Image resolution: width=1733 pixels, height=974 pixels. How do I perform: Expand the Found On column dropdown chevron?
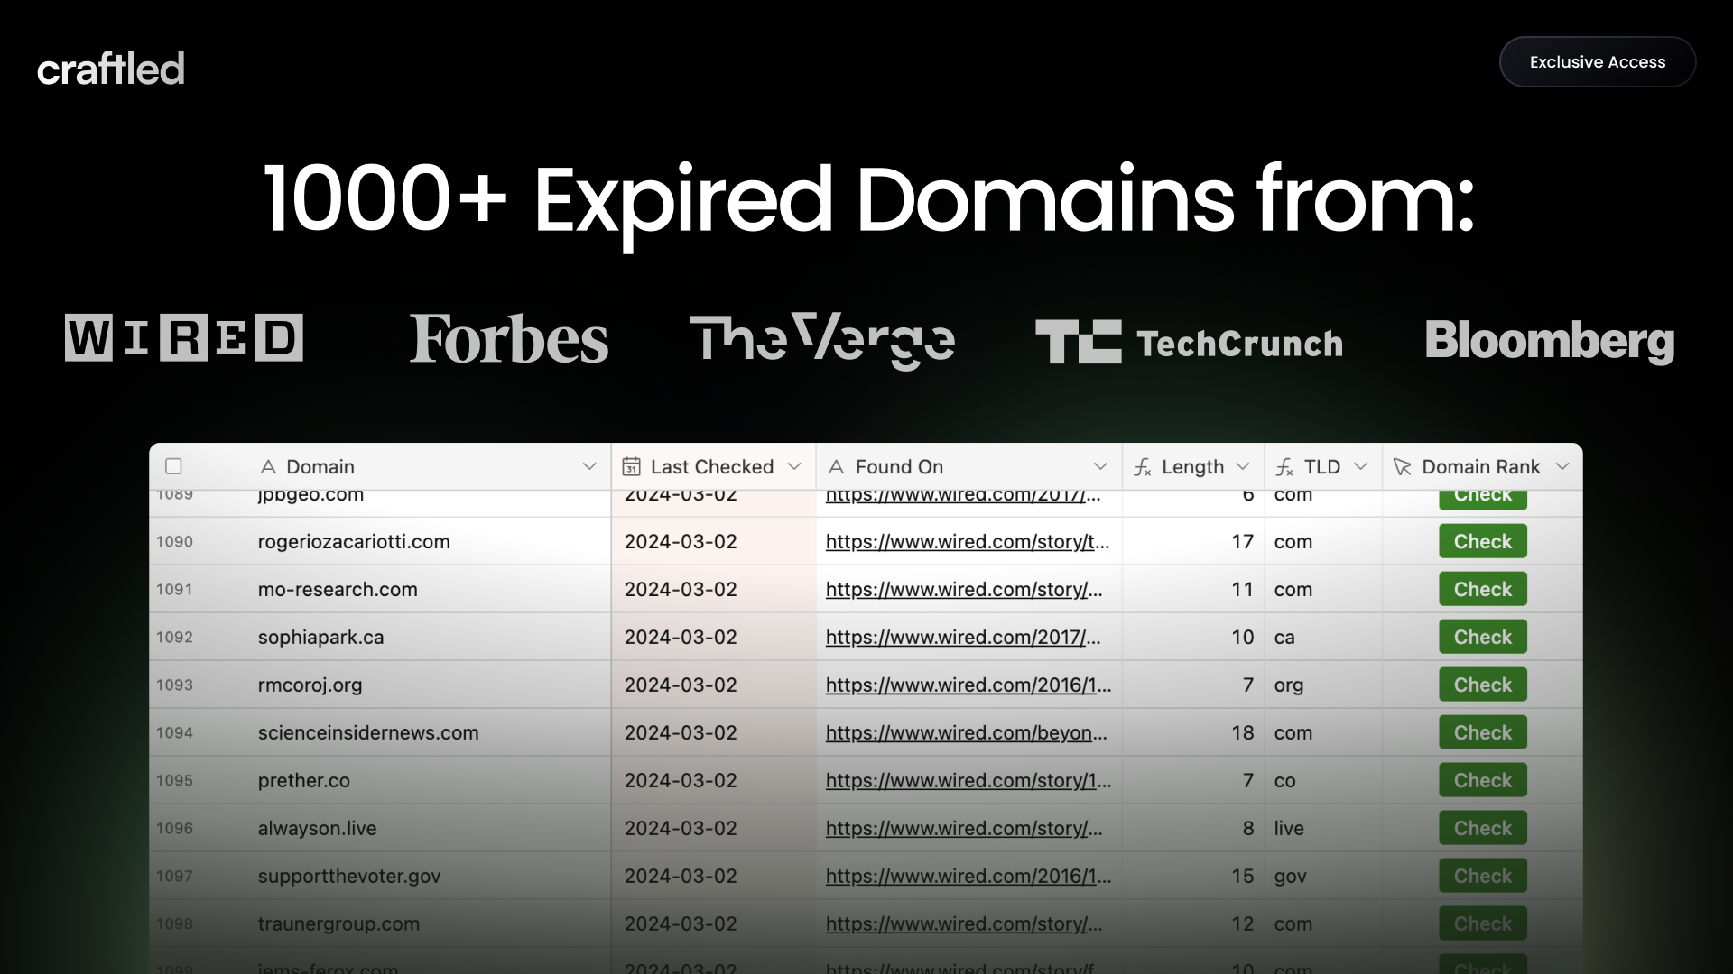1100,466
